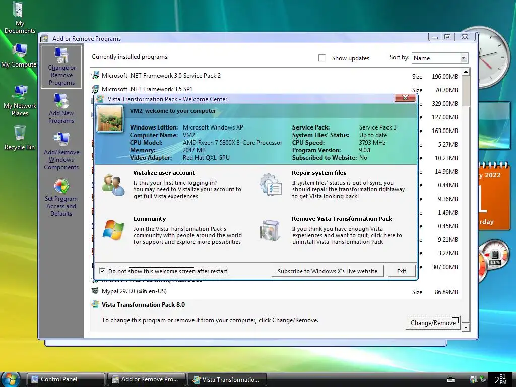
Task: Click Remove Vista Transformation Pack icon
Action: point(270,230)
